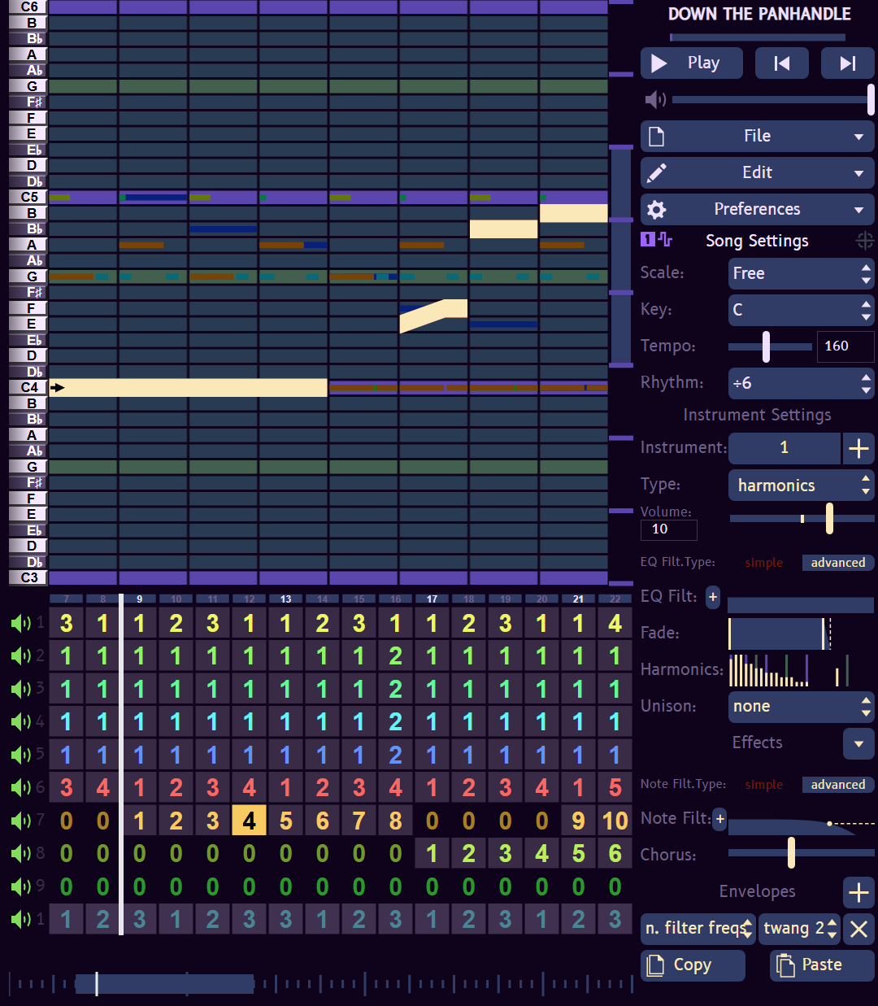878x1006 pixels.
Task: Open the instrument Type dropdown
Action: [x=802, y=486]
